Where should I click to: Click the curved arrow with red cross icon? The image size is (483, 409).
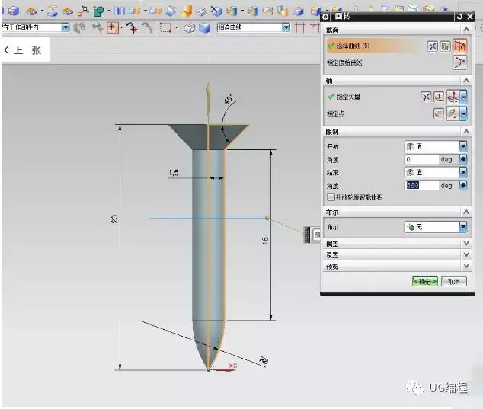tap(132, 27)
